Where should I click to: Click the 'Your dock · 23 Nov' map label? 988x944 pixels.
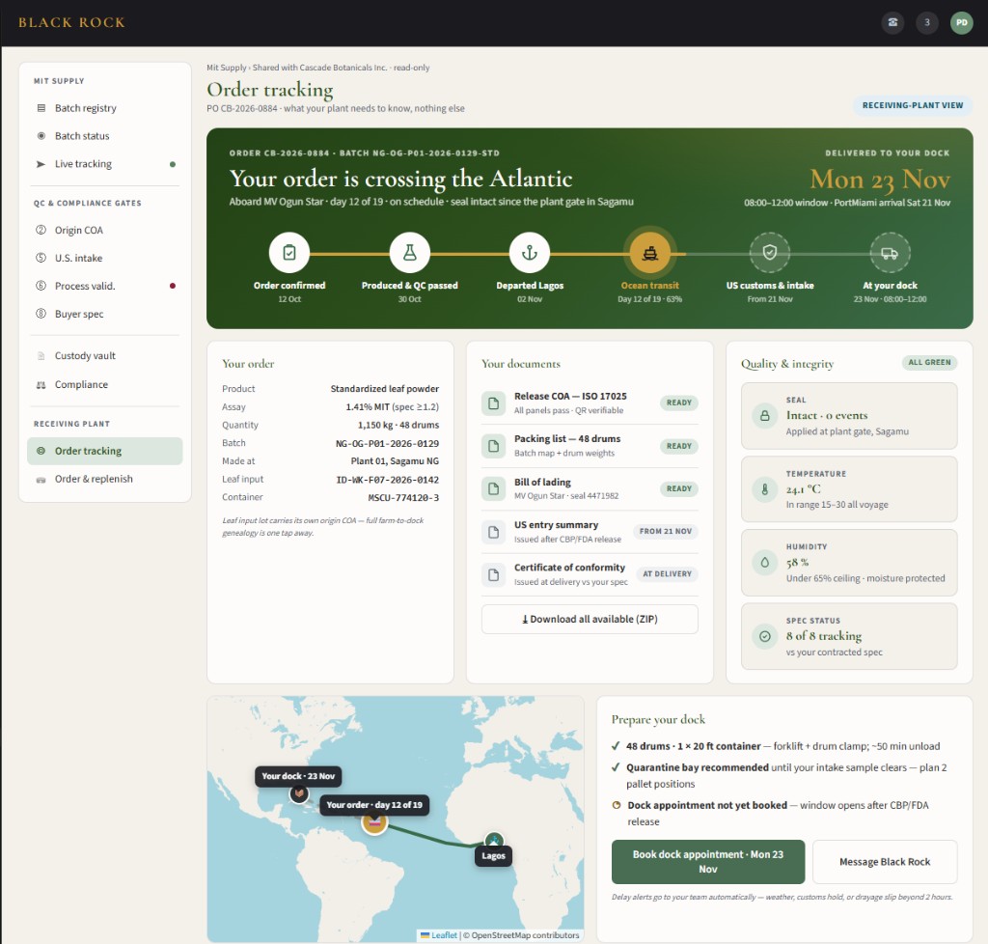(x=298, y=776)
